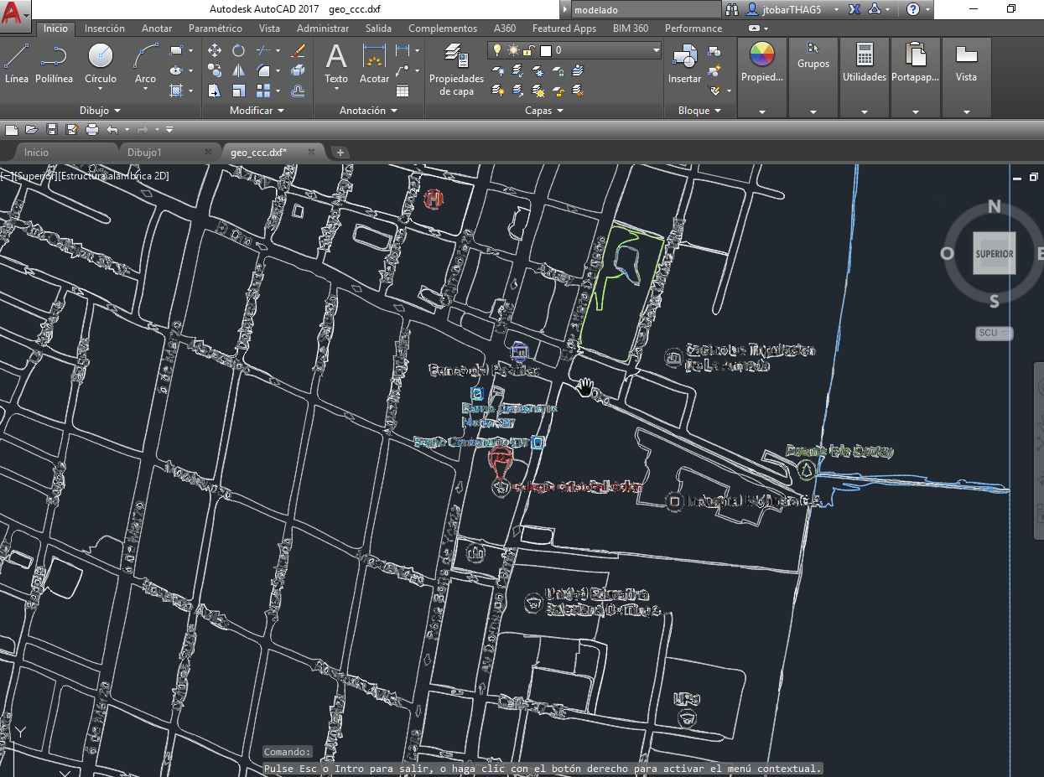The image size is (1044, 777).
Task: Select the Ellipse tool in Dibujo panel
Action: [176, 70]
